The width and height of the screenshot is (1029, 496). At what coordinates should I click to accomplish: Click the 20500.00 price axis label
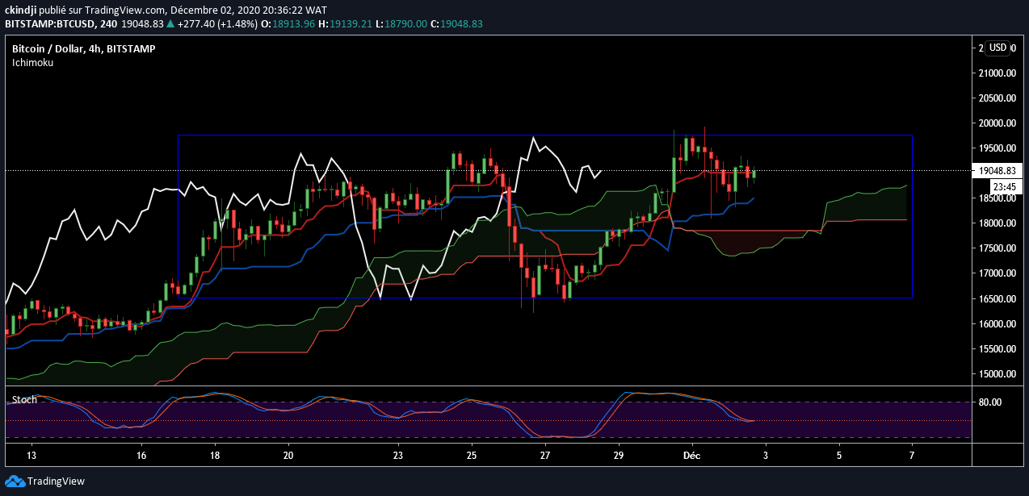997,98
